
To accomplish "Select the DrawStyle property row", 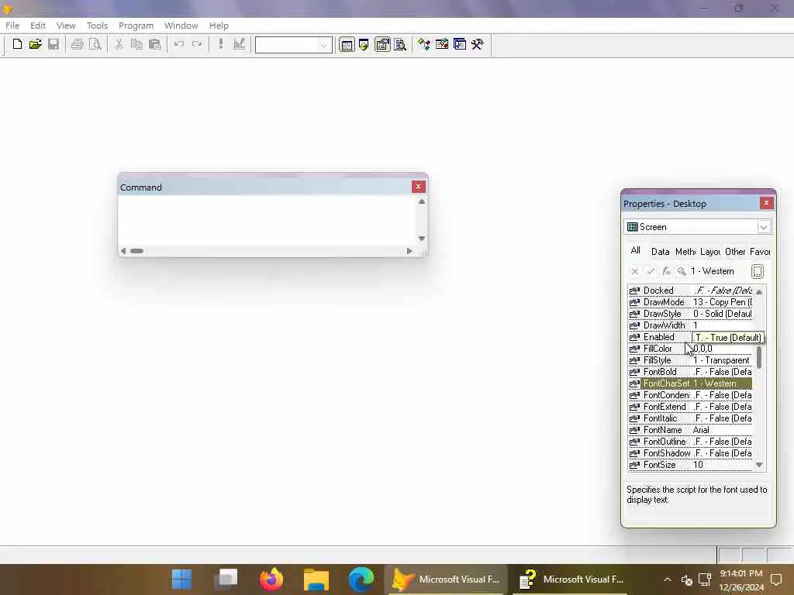I will [690, 314].
